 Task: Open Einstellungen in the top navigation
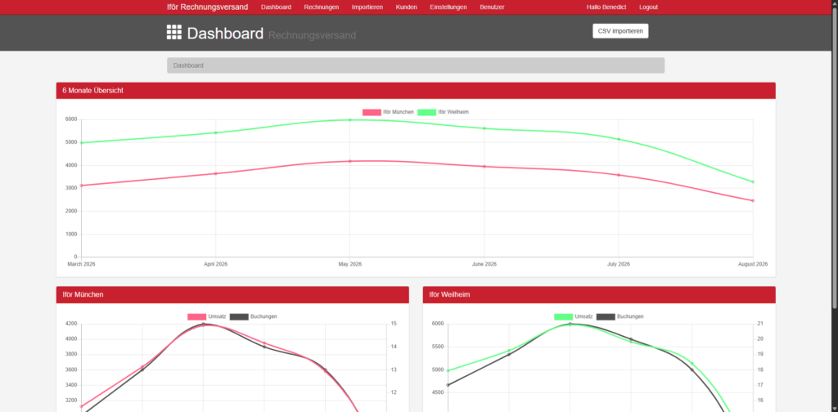coord(448,7)
